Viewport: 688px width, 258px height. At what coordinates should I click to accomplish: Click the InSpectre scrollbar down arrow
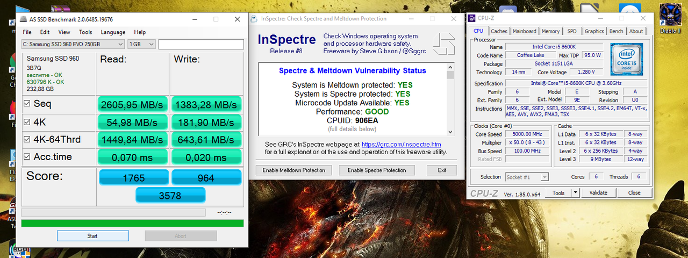click(450, 132)
